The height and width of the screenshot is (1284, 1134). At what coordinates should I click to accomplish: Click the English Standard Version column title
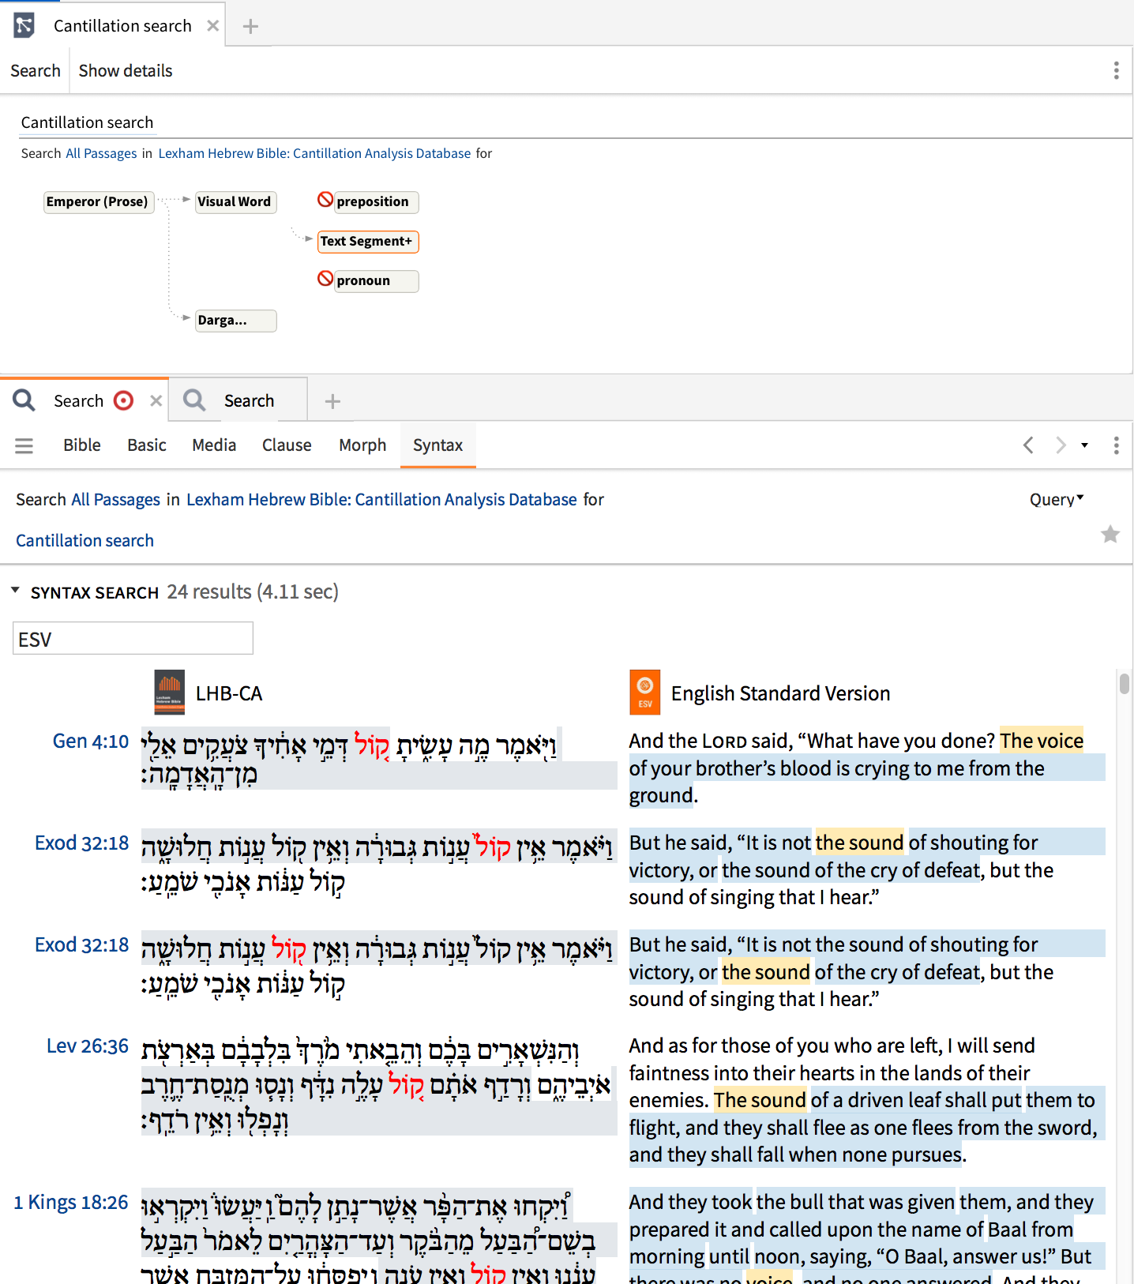point(780,693)
